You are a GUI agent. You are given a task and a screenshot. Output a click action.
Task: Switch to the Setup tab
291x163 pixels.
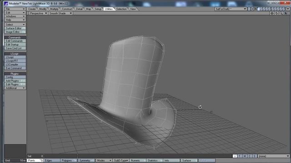click(x=98, y=9)
